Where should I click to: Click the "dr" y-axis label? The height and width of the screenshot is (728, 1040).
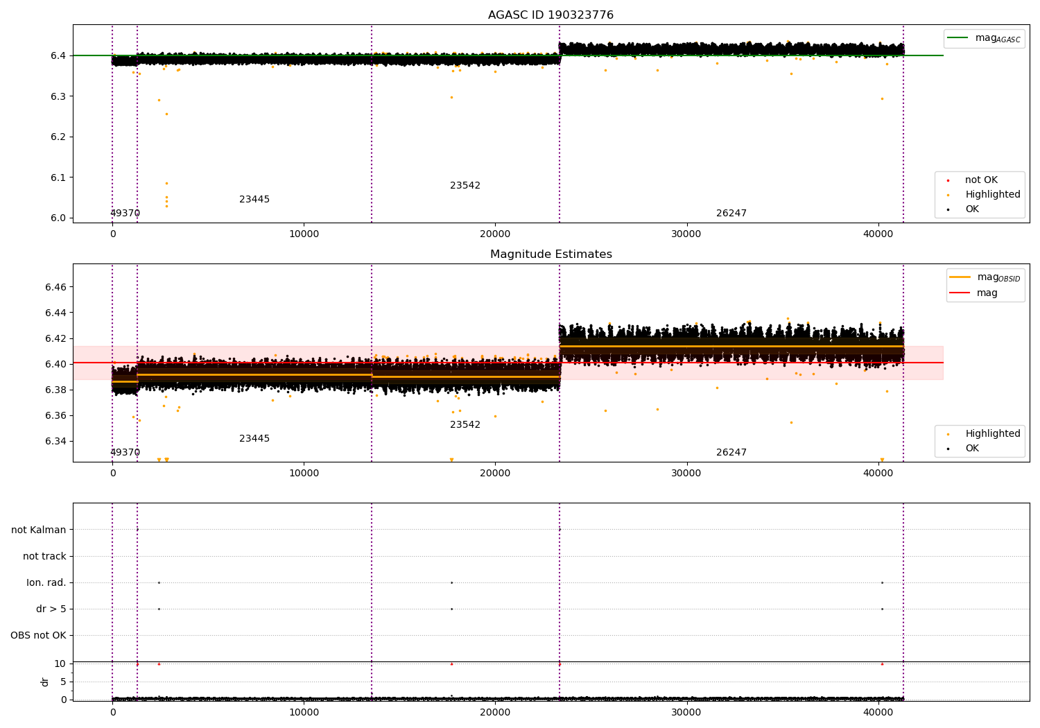[45, 682]
